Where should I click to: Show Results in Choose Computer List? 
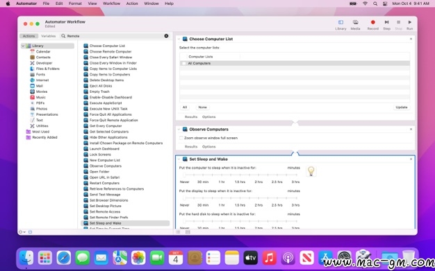191,117
